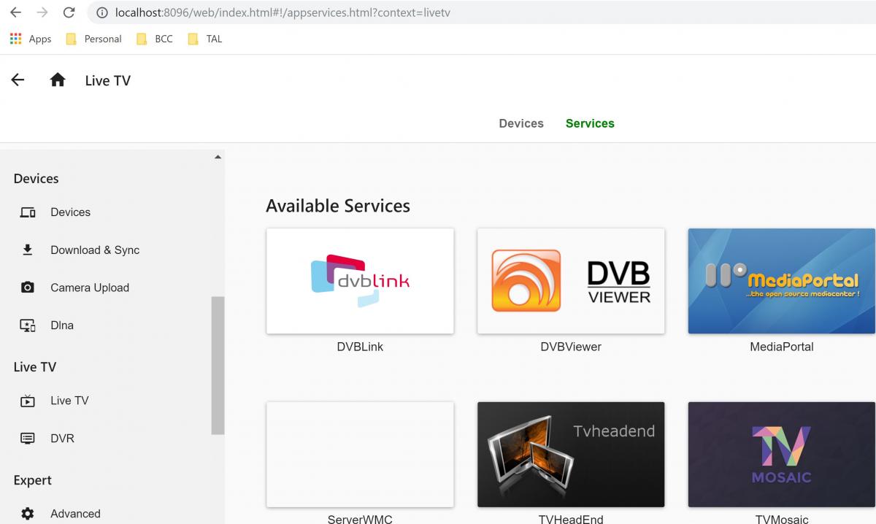Select the Dlna sidebar icon
The image size is (876, 524).
pos(28,325)
